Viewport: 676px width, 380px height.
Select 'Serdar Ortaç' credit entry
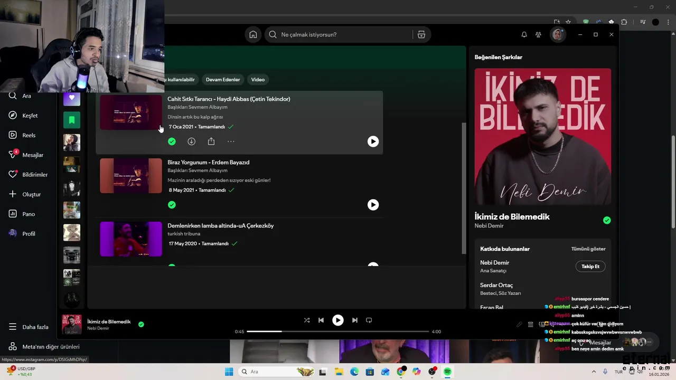pyautogui.click(x=496, y=285)
